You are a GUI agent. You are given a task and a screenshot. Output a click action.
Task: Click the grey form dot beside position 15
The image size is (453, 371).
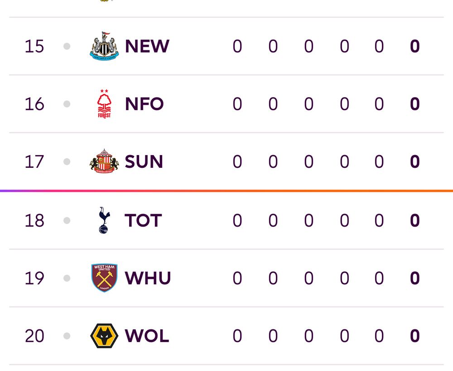67,46
